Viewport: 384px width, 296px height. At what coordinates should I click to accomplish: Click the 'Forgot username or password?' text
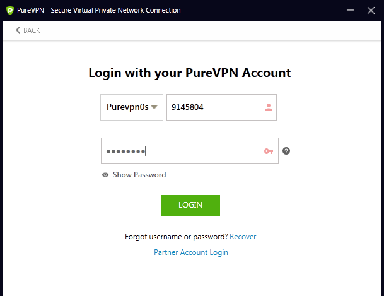point(177,237)
